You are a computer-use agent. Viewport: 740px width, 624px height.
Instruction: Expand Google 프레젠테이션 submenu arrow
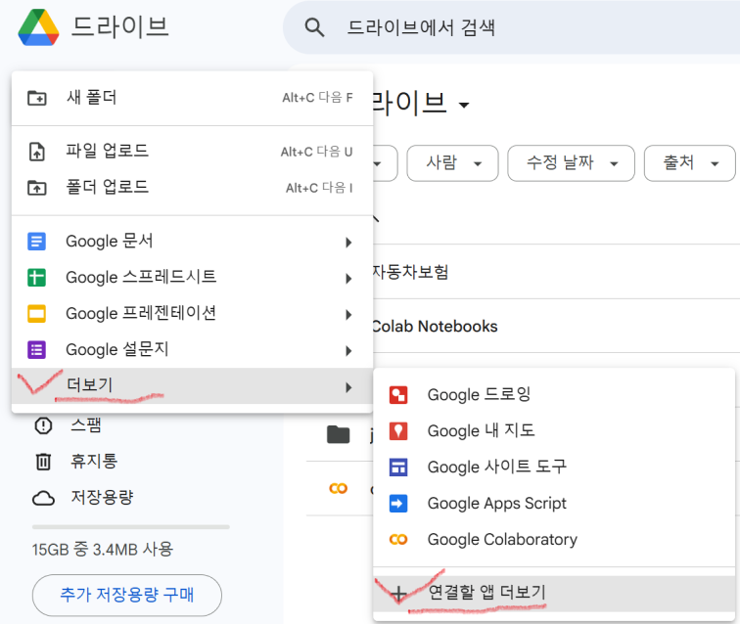[x=348, y=315]
